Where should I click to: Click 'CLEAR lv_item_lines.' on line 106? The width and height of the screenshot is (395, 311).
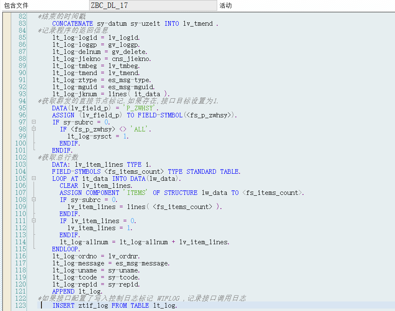click(x=96, y=186)
